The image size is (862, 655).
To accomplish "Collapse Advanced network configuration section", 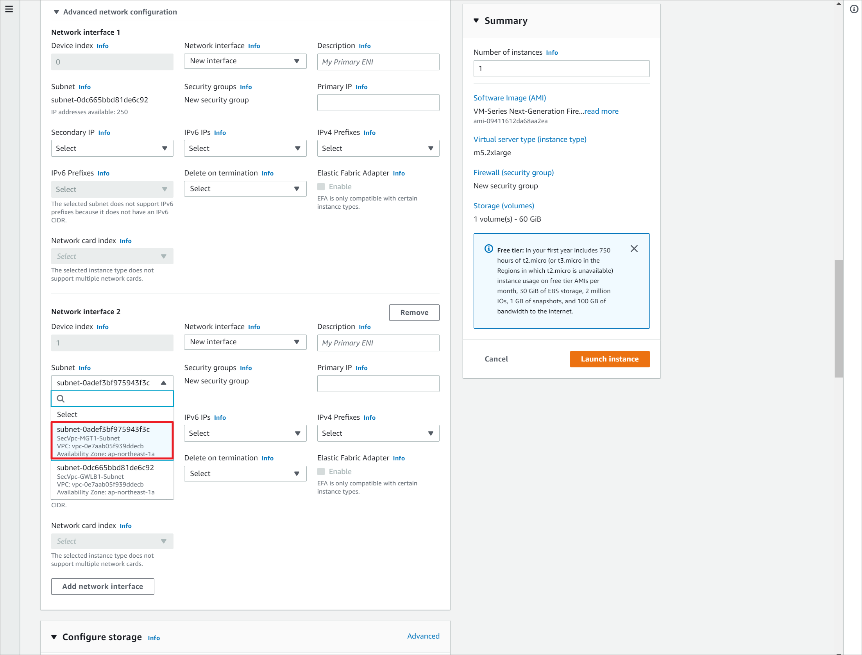I will 56,12.
